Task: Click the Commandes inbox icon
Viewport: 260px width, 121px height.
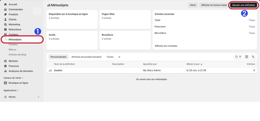Action: (5, 9)
